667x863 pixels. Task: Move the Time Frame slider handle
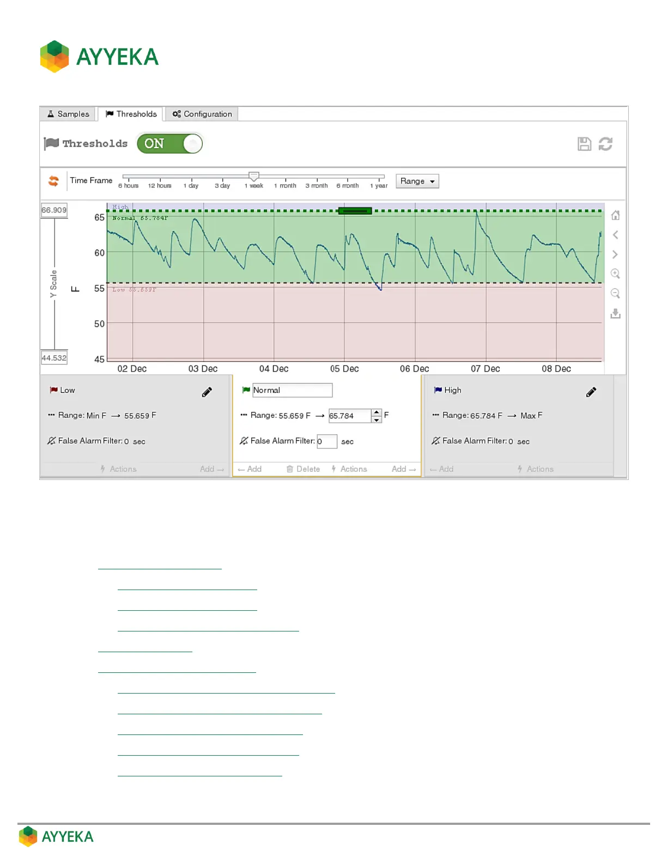[x=254, y=176]
